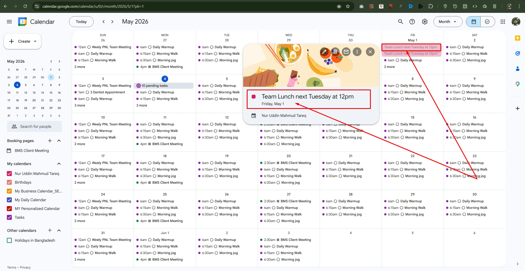Add other calendars plus icon
Screen dimensions: 525x271
coord(50,230)
